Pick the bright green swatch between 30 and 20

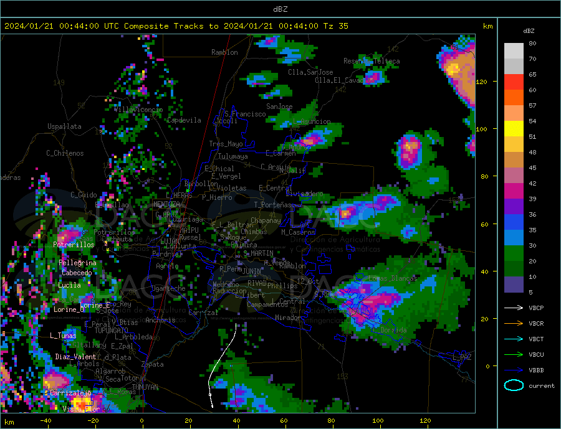click(x=514, y=253)
